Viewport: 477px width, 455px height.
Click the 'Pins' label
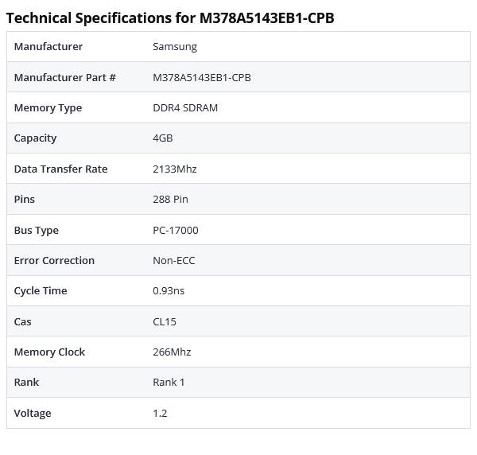25,199
